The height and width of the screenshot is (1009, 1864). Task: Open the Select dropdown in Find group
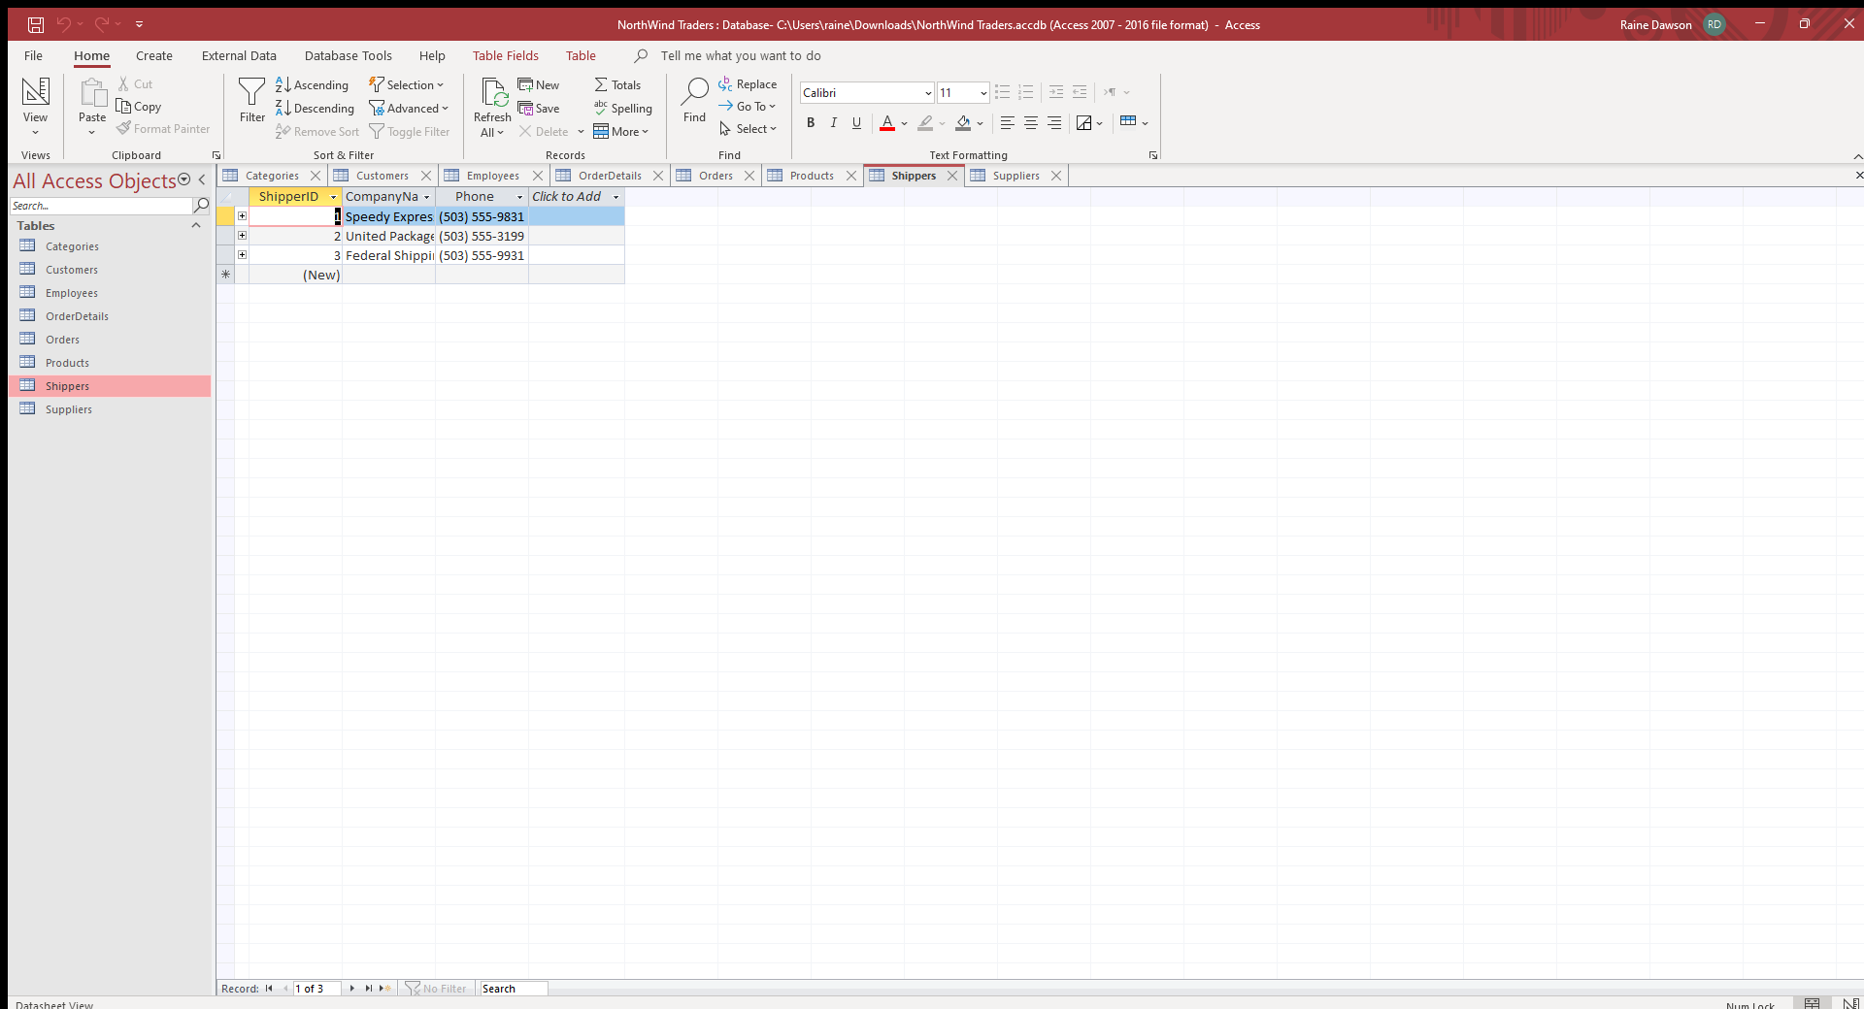(748, 129)
